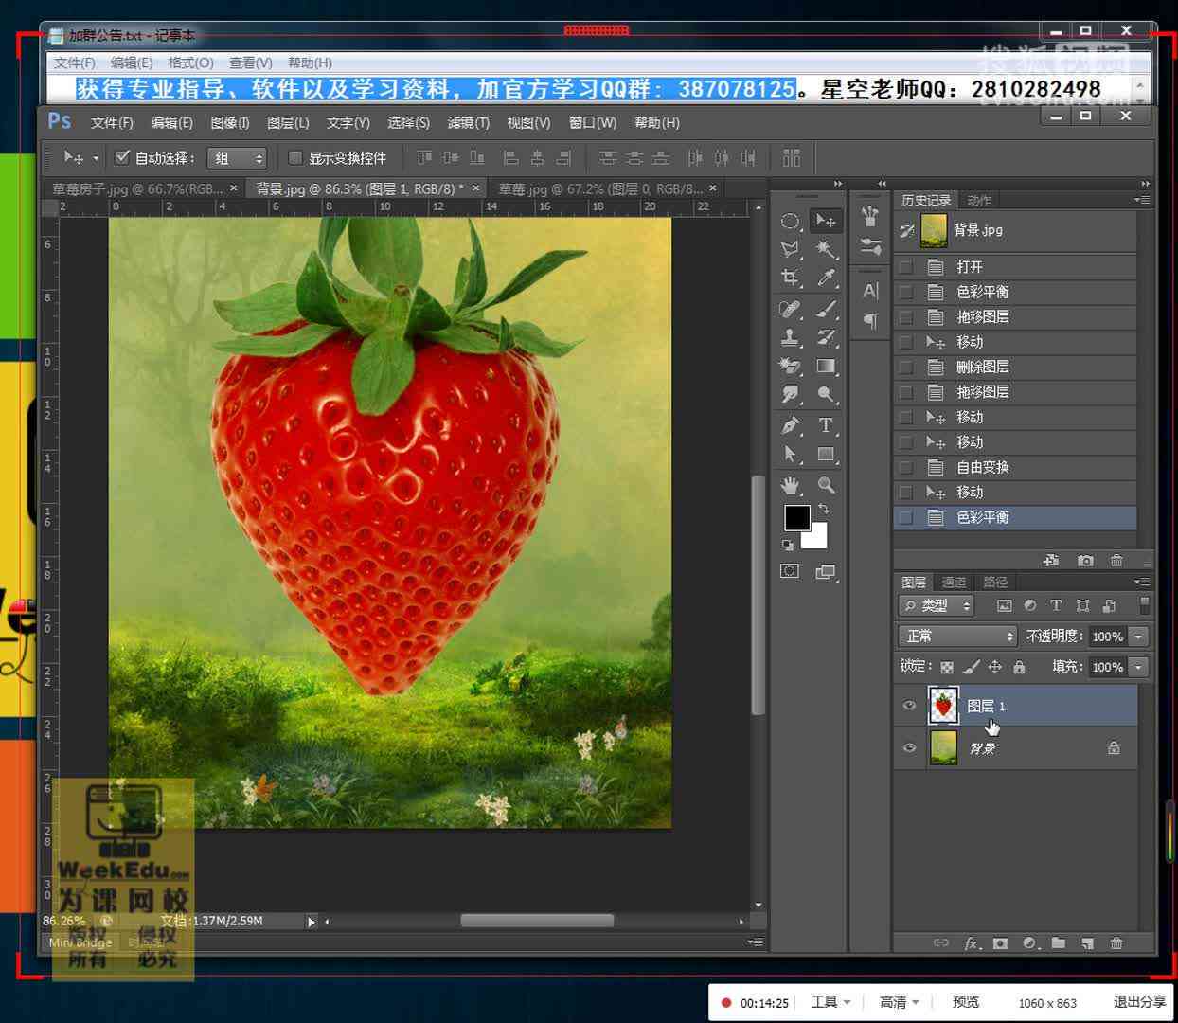Toggle lock all padlock icon
The height and width of the screenshot is (1023, 1178).
click(x=1019, y=667)
